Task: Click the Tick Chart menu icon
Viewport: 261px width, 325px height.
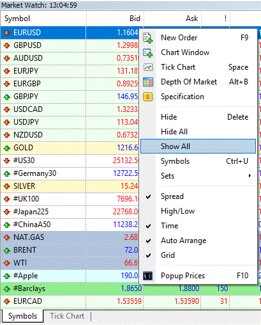Action: tap(147, 67)
